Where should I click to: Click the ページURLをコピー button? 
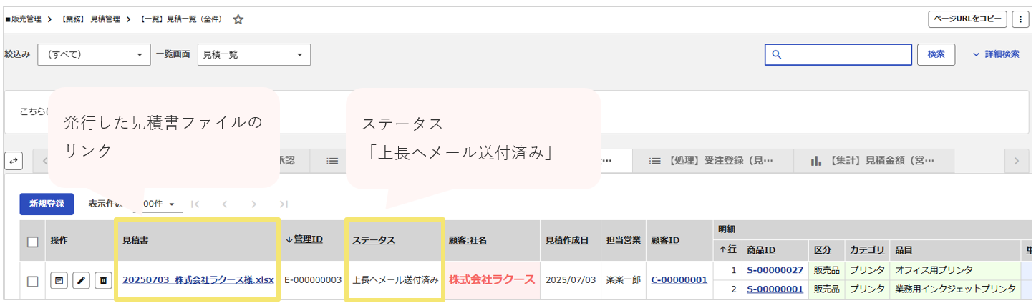967,19
